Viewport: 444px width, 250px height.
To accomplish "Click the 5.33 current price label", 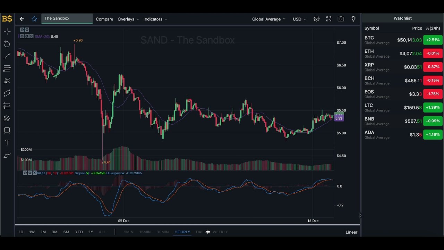I will [x=339, y=118].
